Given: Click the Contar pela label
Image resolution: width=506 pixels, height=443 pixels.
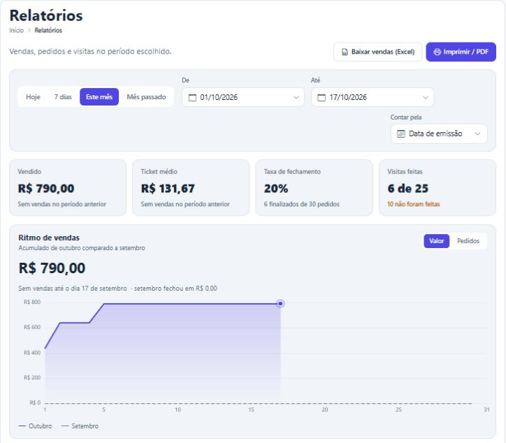Looking at the screenshot, I should tap(406, 117).
